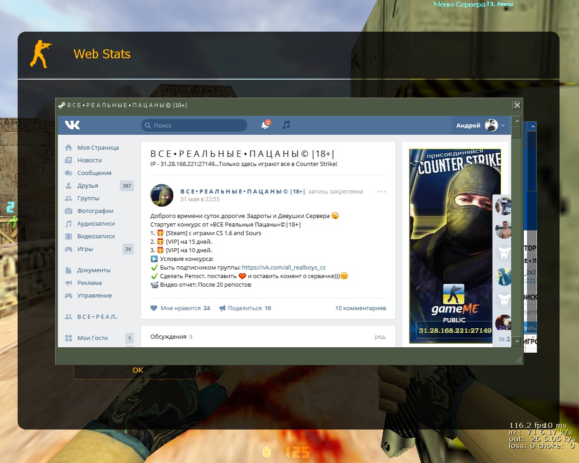Image resolution: width=579 pixels, height=463 pixels.
Task: Click the 56 friends-online counter in the contact strip
Action: (x=504, y=339)
